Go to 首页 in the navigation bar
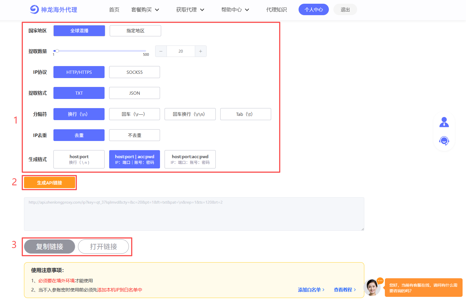Screen dimensions: 466x302 (x=114, y=10)
